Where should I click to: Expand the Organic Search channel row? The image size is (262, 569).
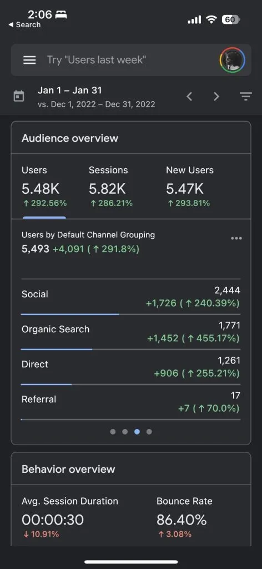[131, 332]
